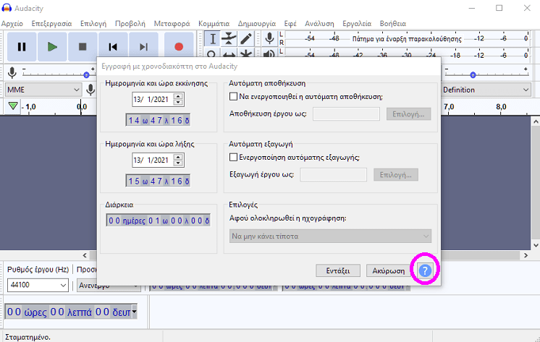
Task: Click the playback volume slider handle
Action: coord(473,74)
